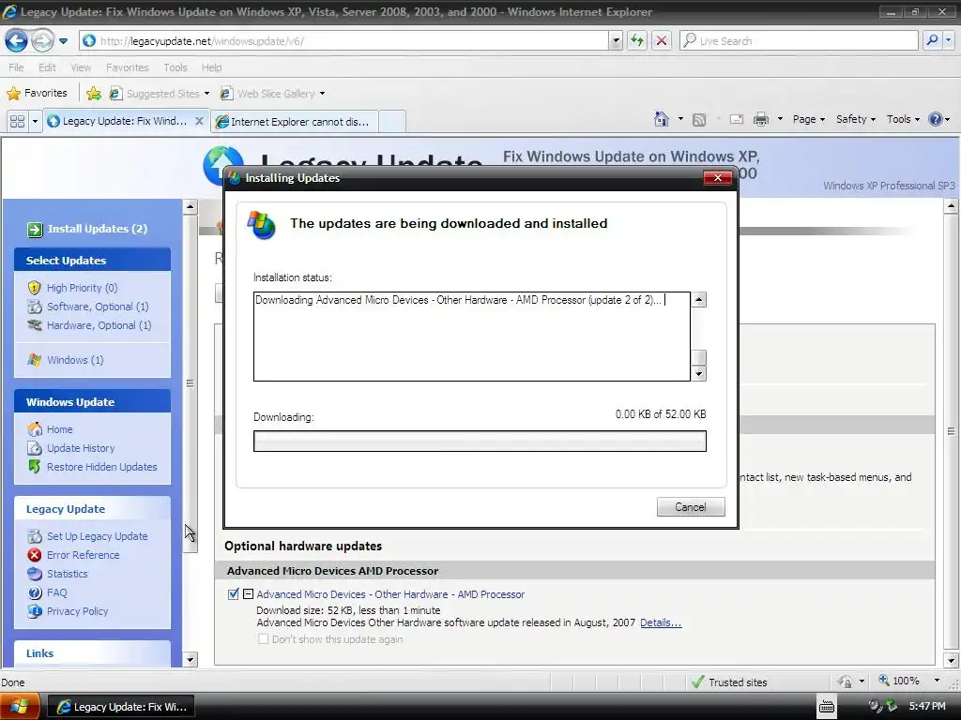This screenshot has height=720, width=961.
Task: Open the Page command dropdown
Action: click(x=808, y=119)
